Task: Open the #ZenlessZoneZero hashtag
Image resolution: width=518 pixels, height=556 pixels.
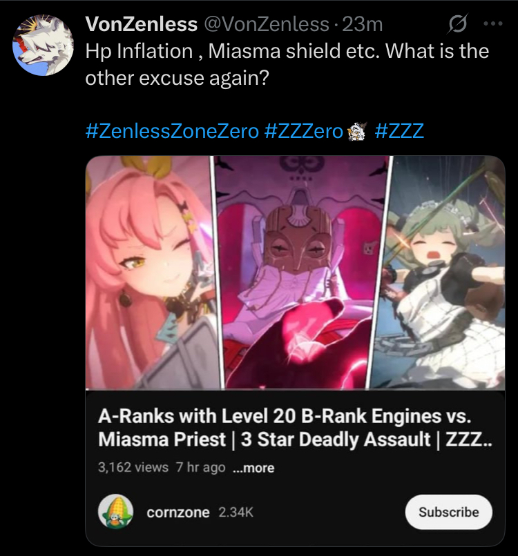Action: tap(172, 131)
